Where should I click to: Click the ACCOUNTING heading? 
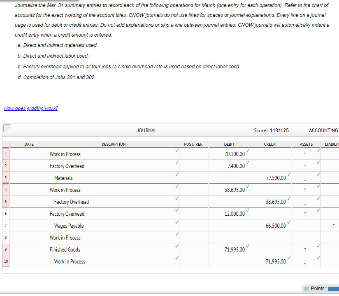point(323,131)
